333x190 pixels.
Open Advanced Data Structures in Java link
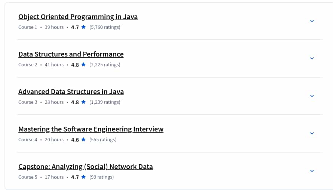pos(71,92)
